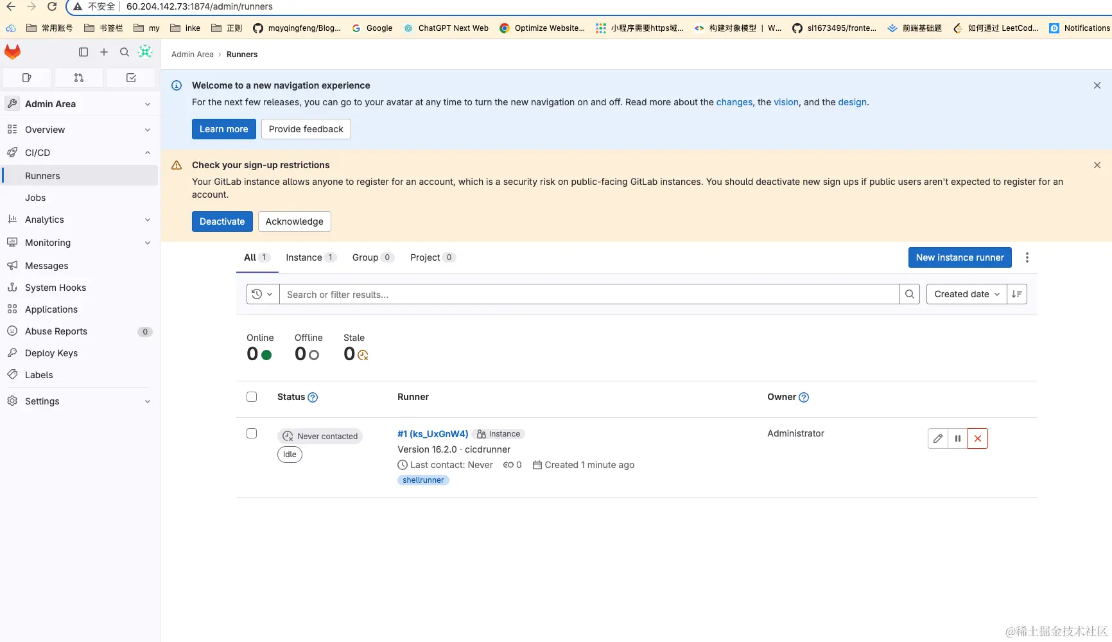Open the user avatar menu
This screenshot has width=1112, height=642.
[145, 52]
